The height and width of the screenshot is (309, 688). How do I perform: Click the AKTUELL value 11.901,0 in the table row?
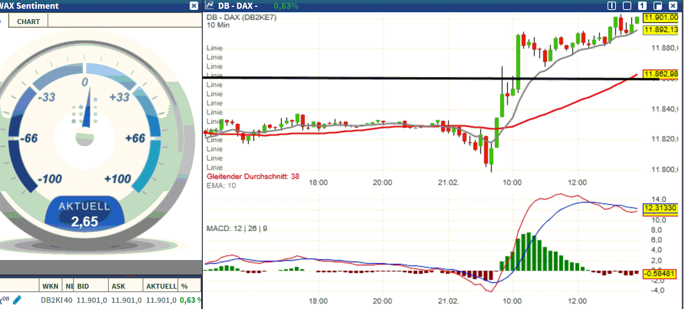pos(161,300)
